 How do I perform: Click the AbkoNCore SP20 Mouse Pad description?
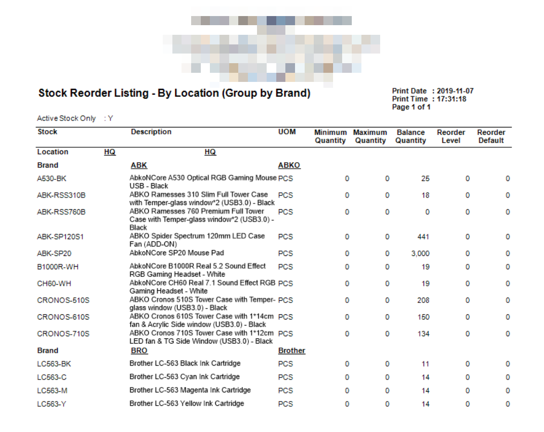coord(177,253)
